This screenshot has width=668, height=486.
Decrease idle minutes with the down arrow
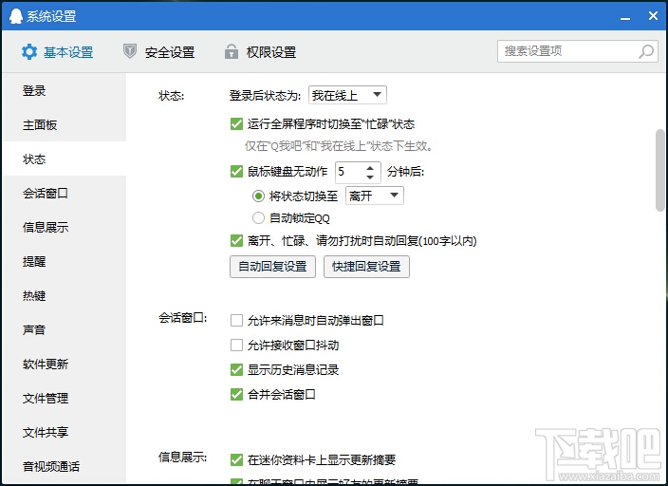pyautogui.click(x=370, y=177)
